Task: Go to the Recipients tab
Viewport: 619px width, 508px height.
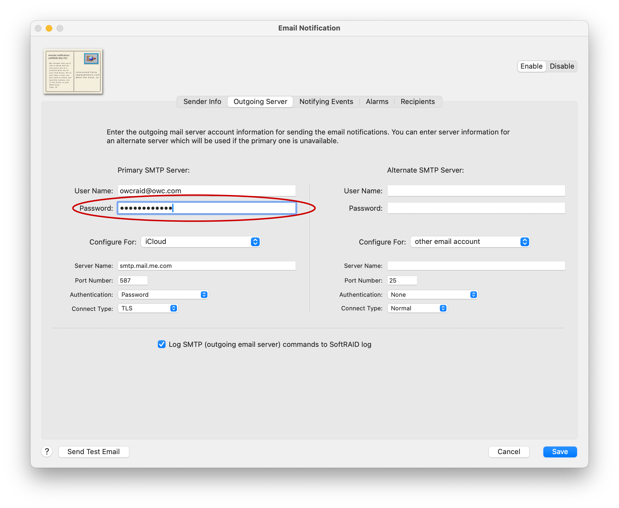Action: point(418,102)
